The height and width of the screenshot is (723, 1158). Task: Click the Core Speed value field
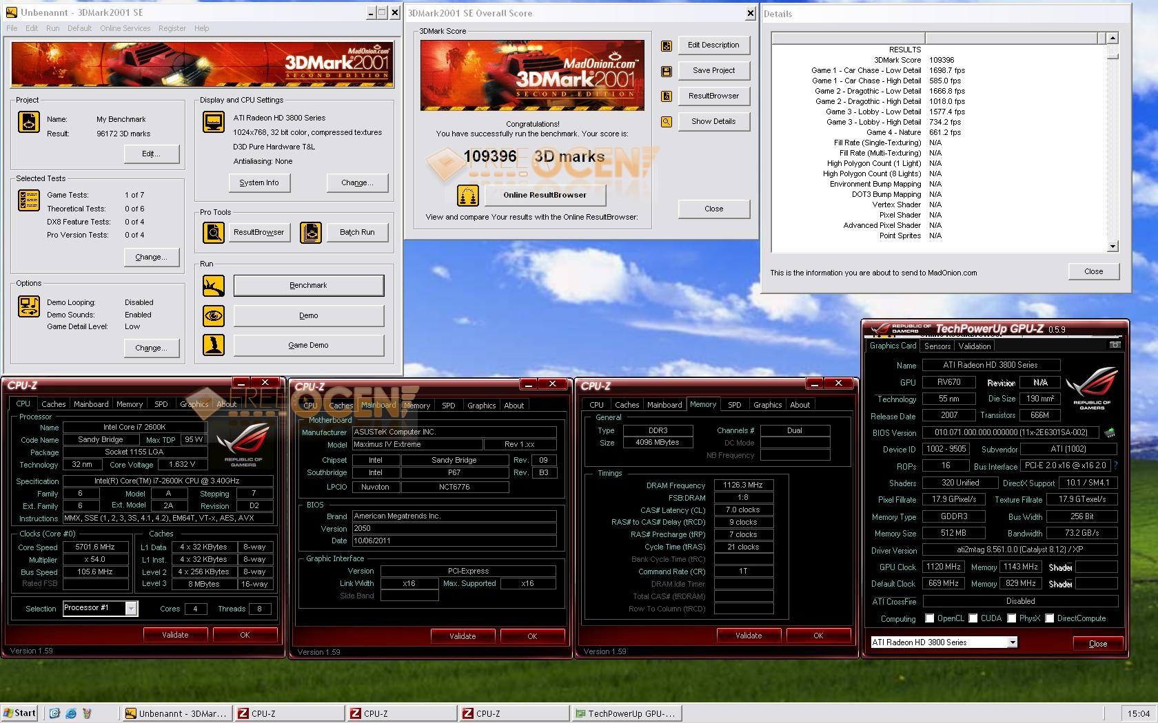point(95,547)
